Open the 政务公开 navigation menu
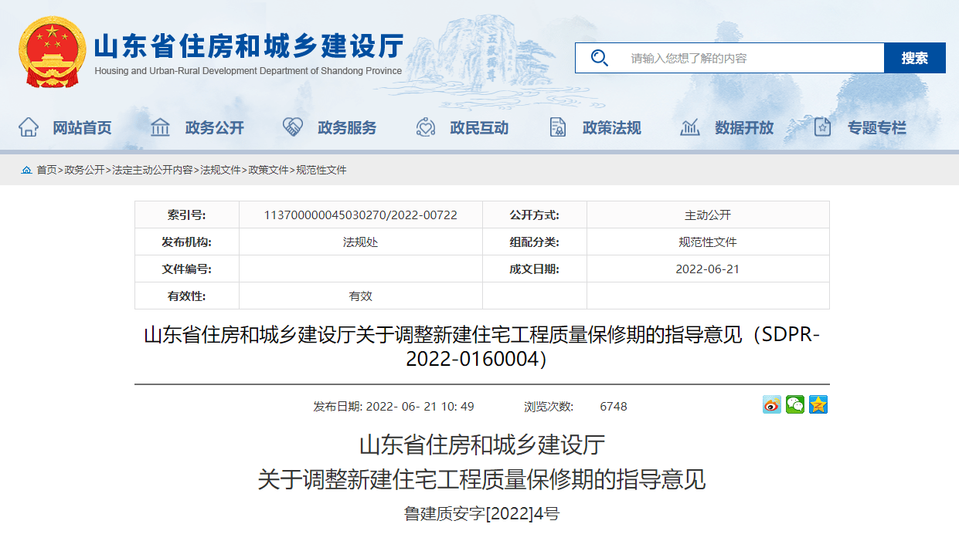 [215, 128]
